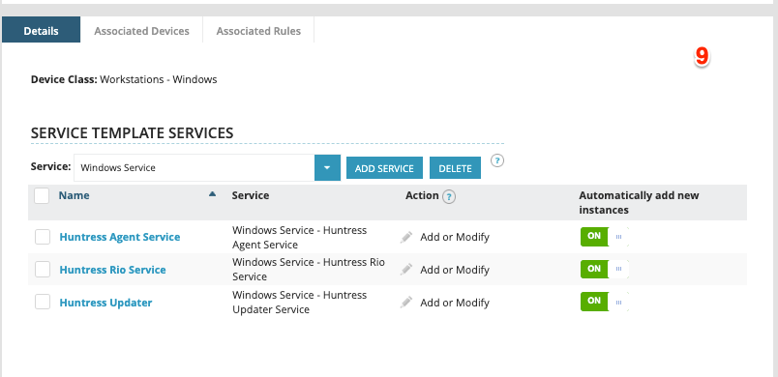Check the Huntress Agent Service row checkbox
This screenshot has width=778, height=377.
coord(43,237)
